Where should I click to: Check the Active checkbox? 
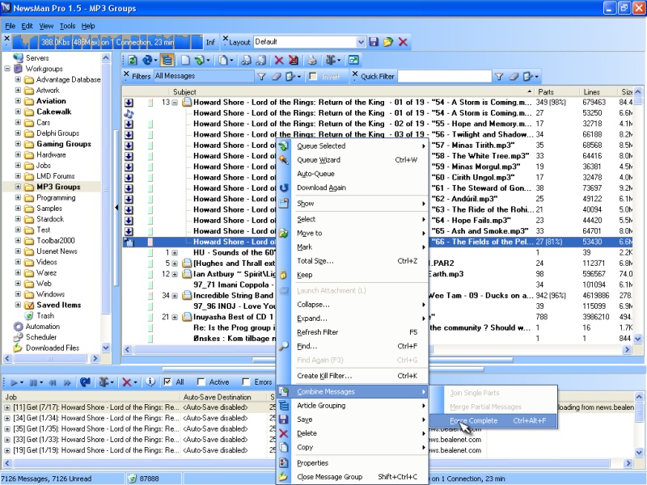[201, 382]
